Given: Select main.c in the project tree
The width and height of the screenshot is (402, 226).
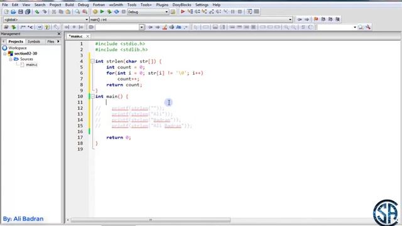Looking at the screenshot, I should [31, 65].
